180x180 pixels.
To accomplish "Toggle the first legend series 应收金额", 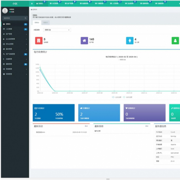I will point(116,97).
